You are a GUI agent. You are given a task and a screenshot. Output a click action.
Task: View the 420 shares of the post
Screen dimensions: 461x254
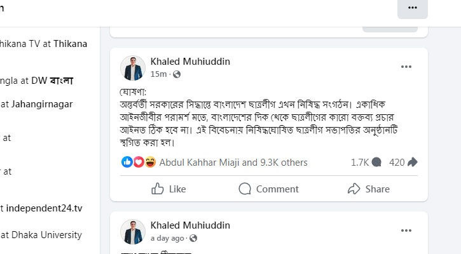tap(403, 162)
